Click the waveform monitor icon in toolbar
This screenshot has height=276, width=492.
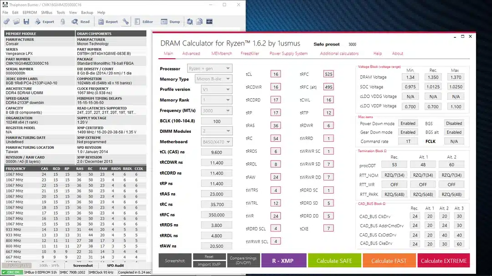[209, 21]
